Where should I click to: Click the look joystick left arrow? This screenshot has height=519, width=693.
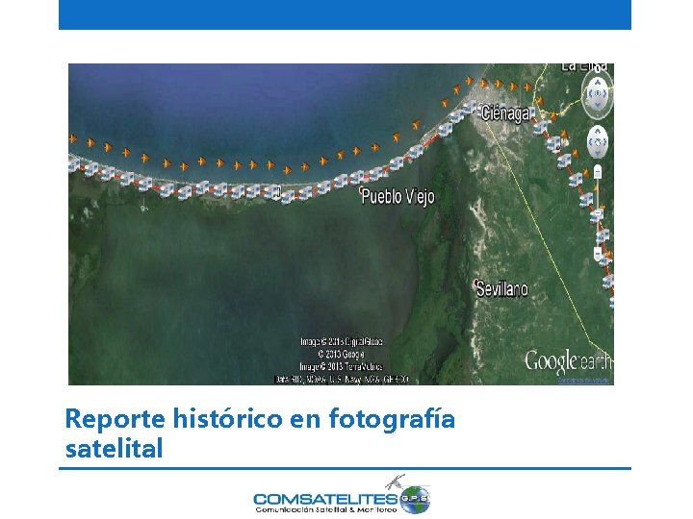click(589, 93)
